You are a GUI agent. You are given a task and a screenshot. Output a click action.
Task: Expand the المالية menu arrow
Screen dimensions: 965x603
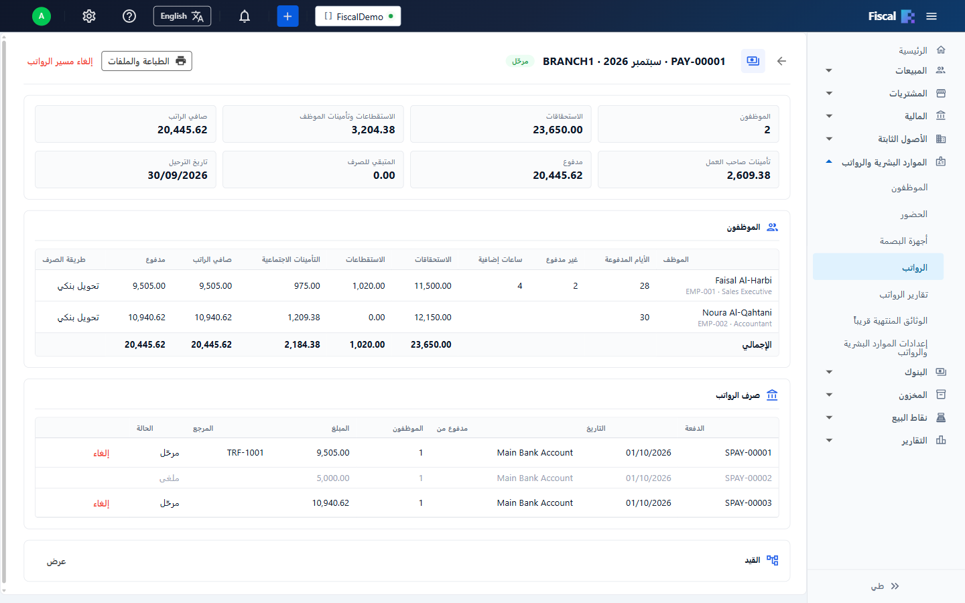pyautogui.click(x=829, y=116)
